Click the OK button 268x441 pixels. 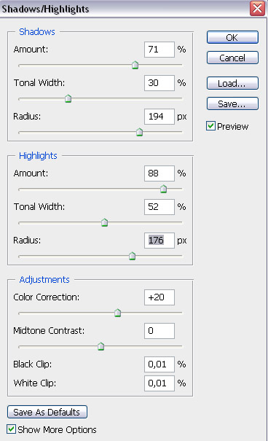(x=232, y=37)
